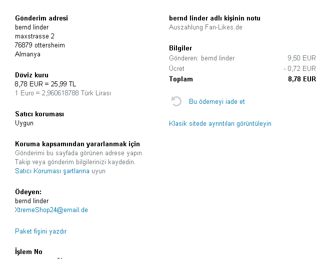This screenshot has height=269, width=322.
Task: Click the refund arrow icon
Action: point(176,102)
